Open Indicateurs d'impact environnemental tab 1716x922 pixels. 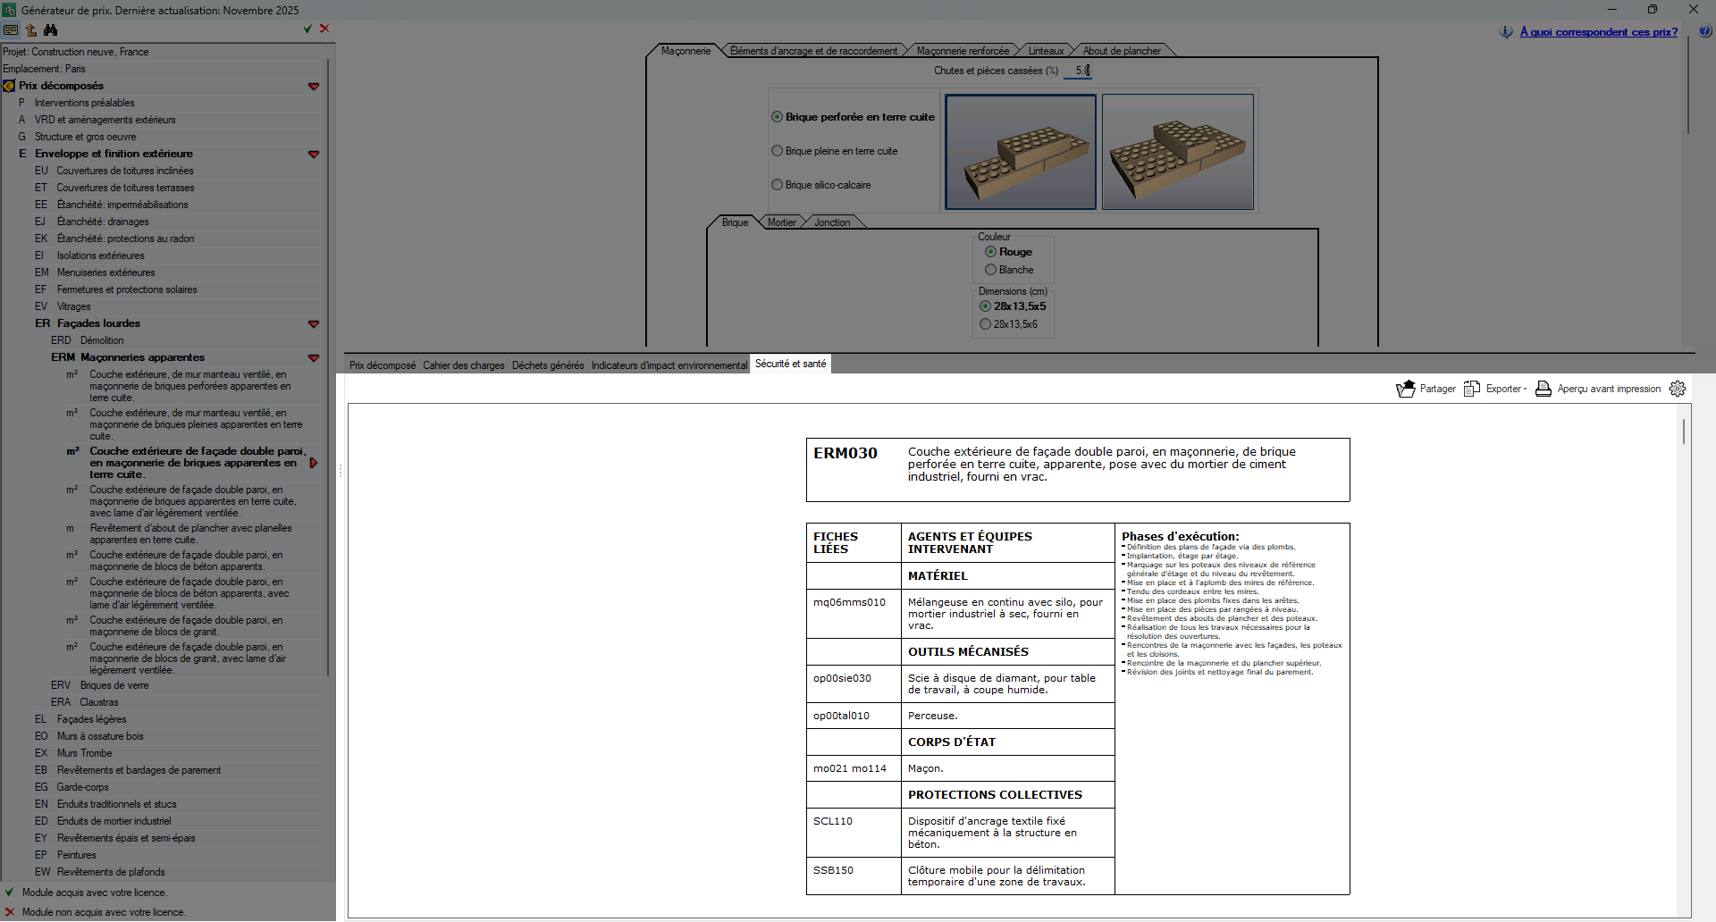tap(669, 365)
